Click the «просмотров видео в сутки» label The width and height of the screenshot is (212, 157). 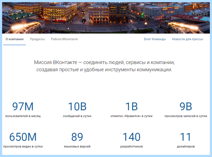coord(23,146)
